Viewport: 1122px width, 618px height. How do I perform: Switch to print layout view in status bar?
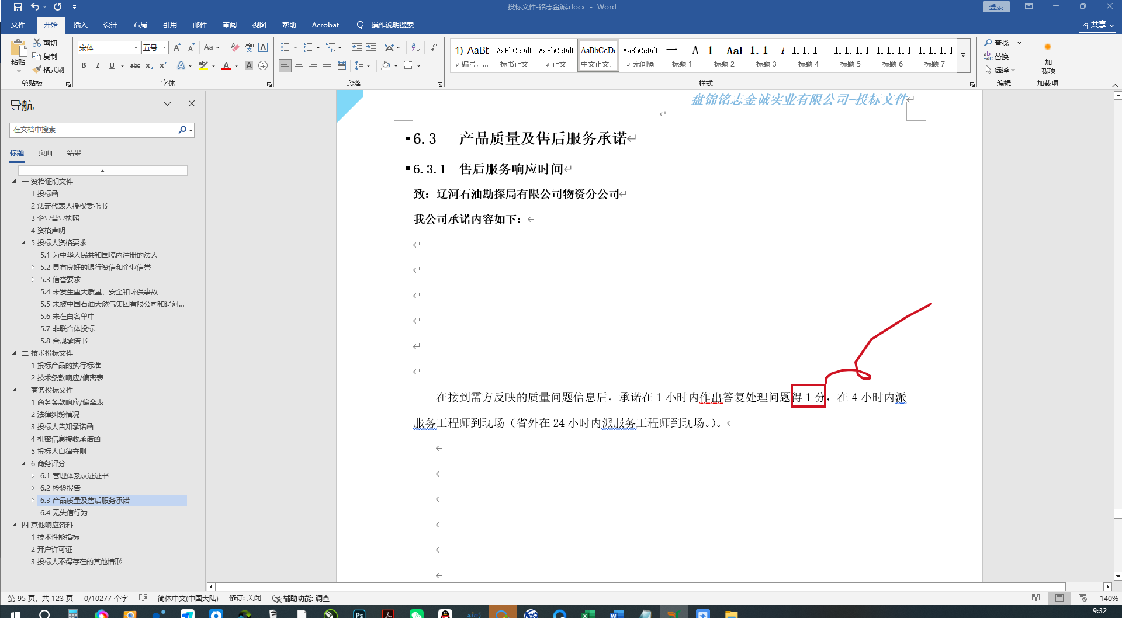point(1059,598)
